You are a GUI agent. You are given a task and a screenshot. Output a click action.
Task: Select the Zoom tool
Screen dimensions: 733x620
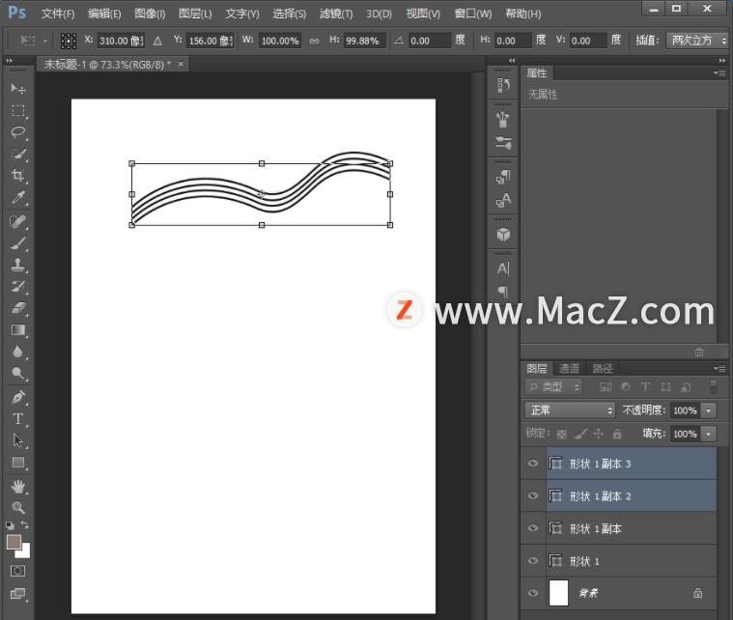(18, 507)
